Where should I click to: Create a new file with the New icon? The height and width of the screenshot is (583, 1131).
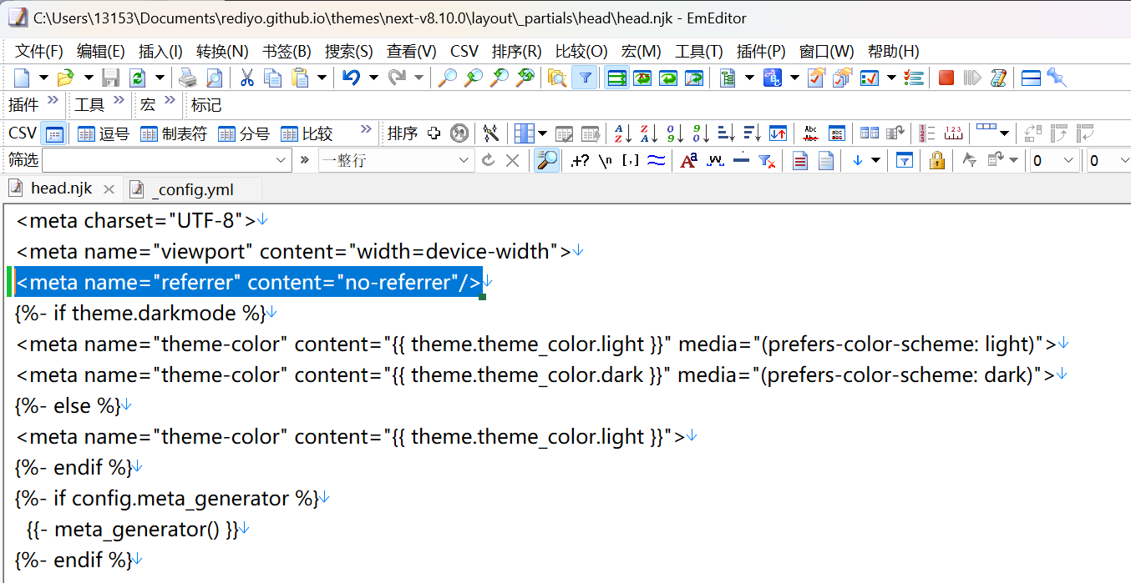click(x=22, y=78)
